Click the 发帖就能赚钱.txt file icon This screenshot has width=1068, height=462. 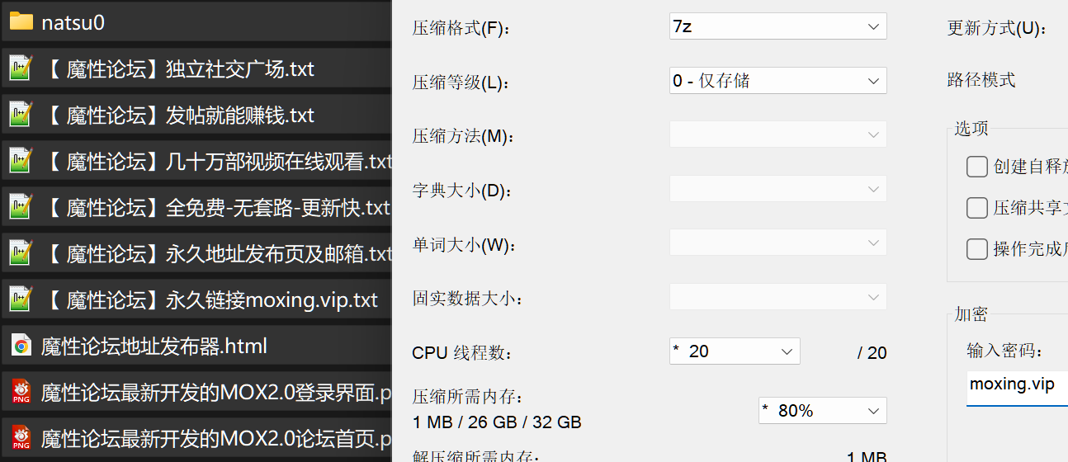[21, 115]
